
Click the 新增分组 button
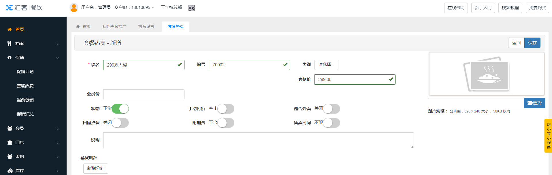tap(96, 168)
